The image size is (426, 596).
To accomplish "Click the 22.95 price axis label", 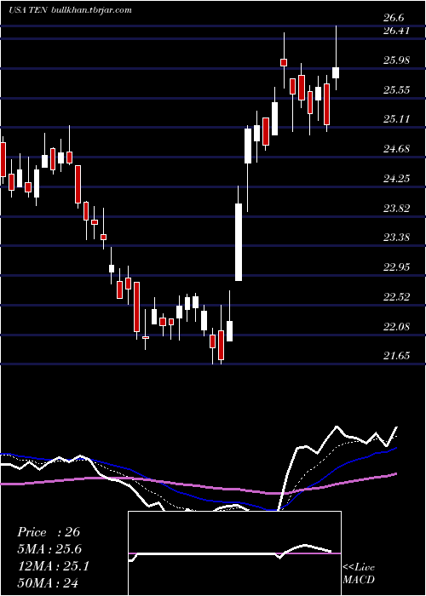I will coord(397,266).
